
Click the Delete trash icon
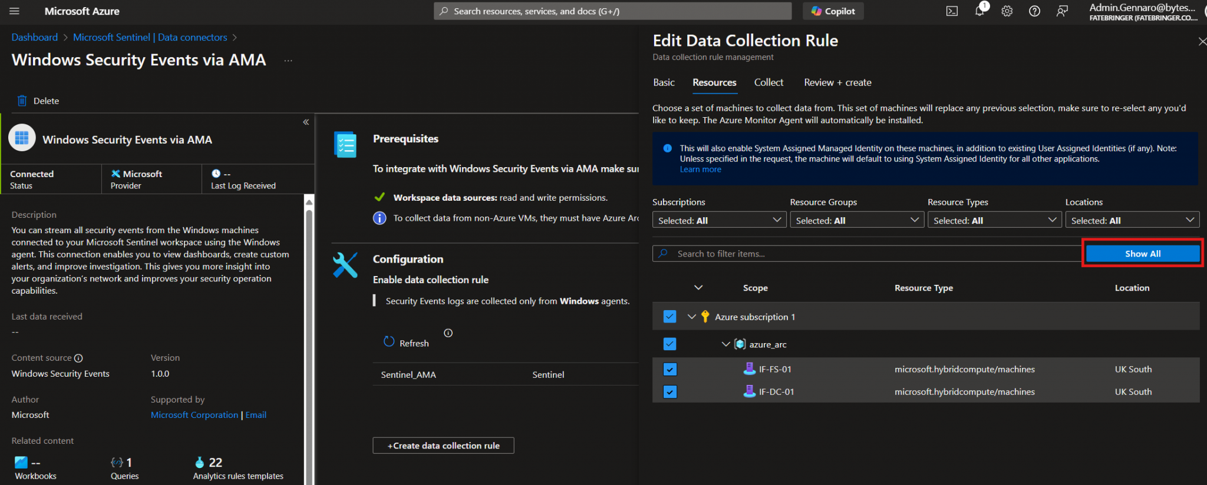pos(22,101)
